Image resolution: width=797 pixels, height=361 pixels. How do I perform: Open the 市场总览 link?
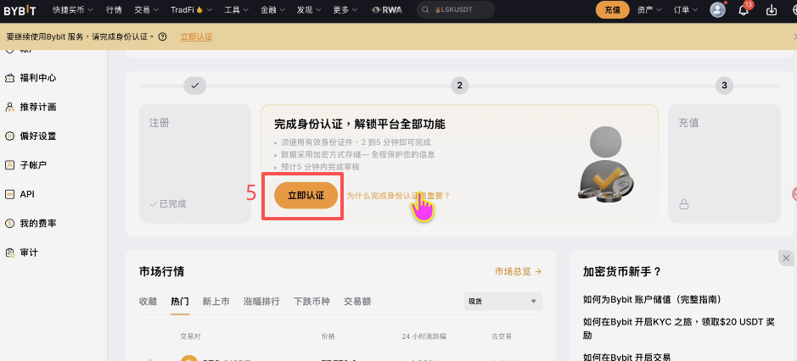[x=518, y=272]
